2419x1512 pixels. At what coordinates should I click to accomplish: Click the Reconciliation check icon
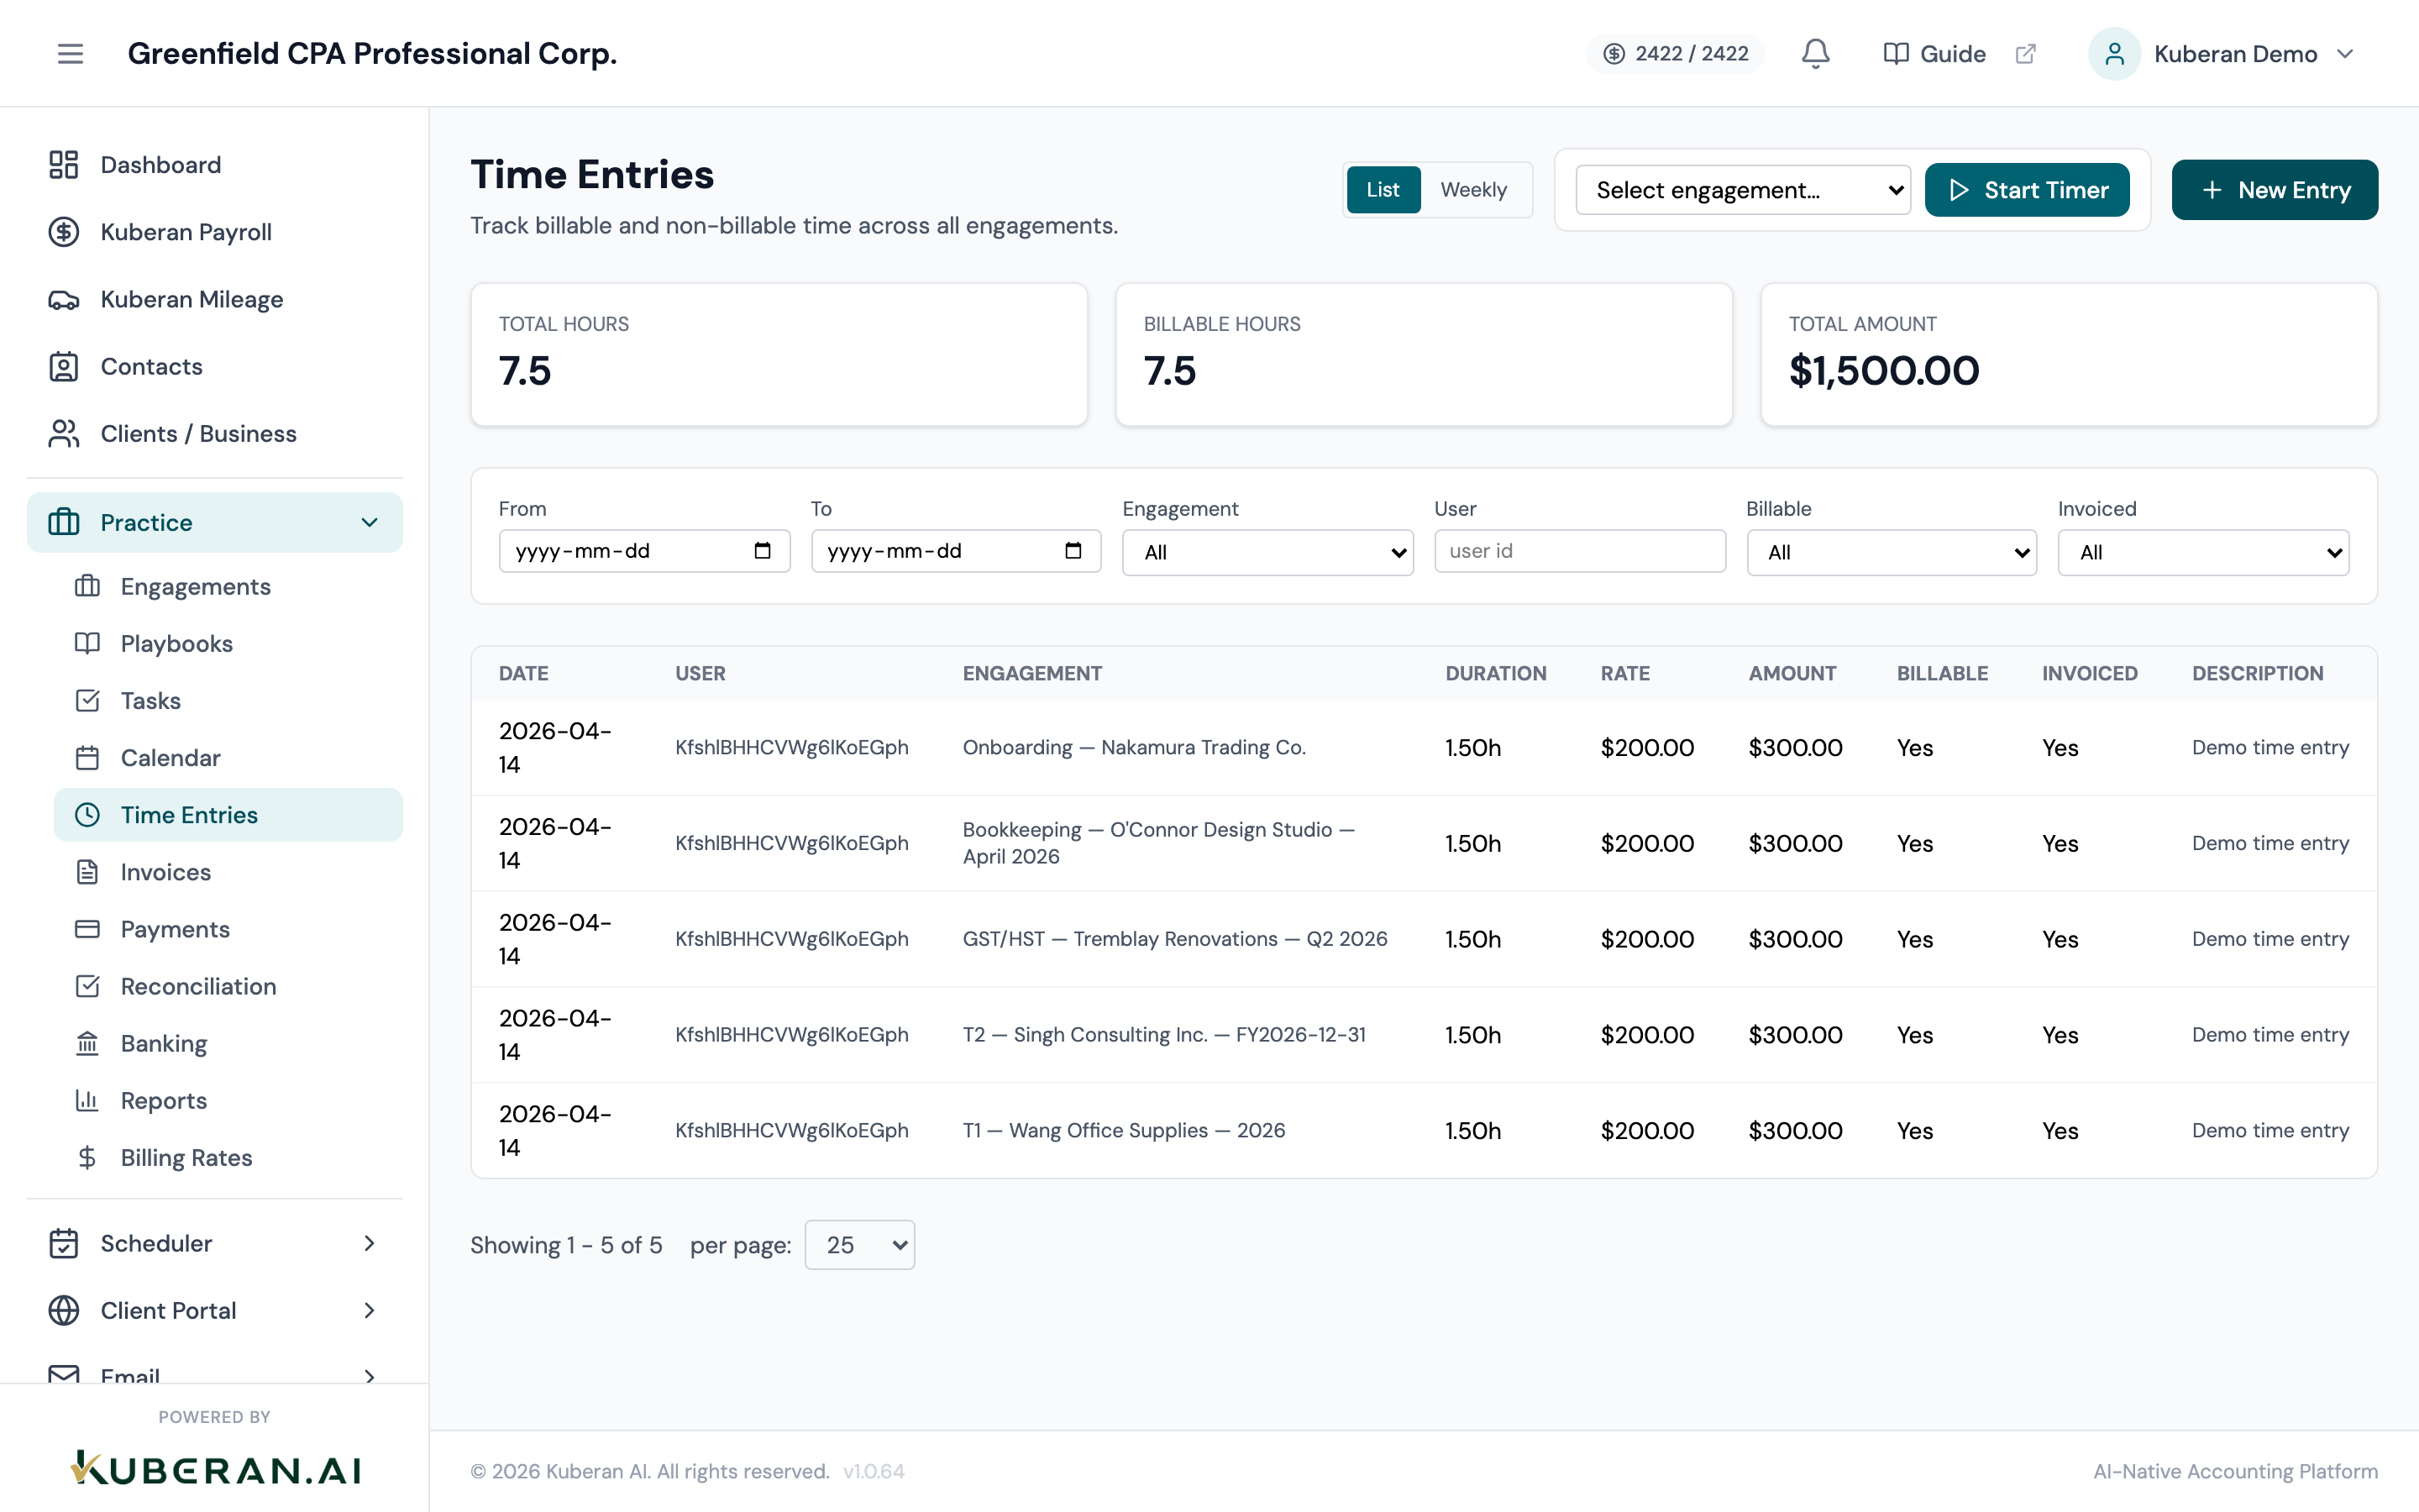87,985
